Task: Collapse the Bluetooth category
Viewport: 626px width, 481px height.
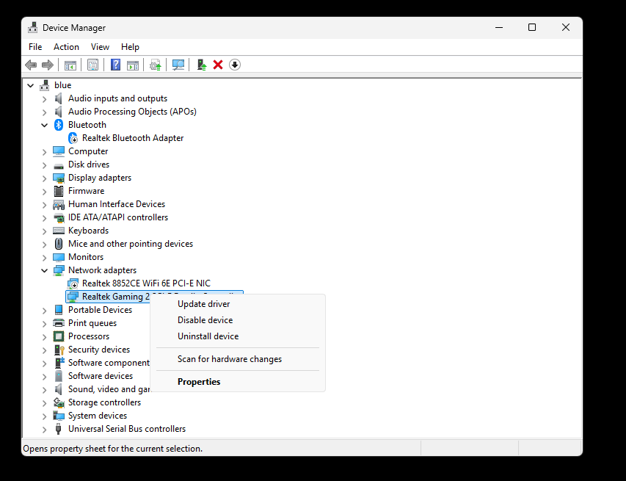Action: coord(44,125)
